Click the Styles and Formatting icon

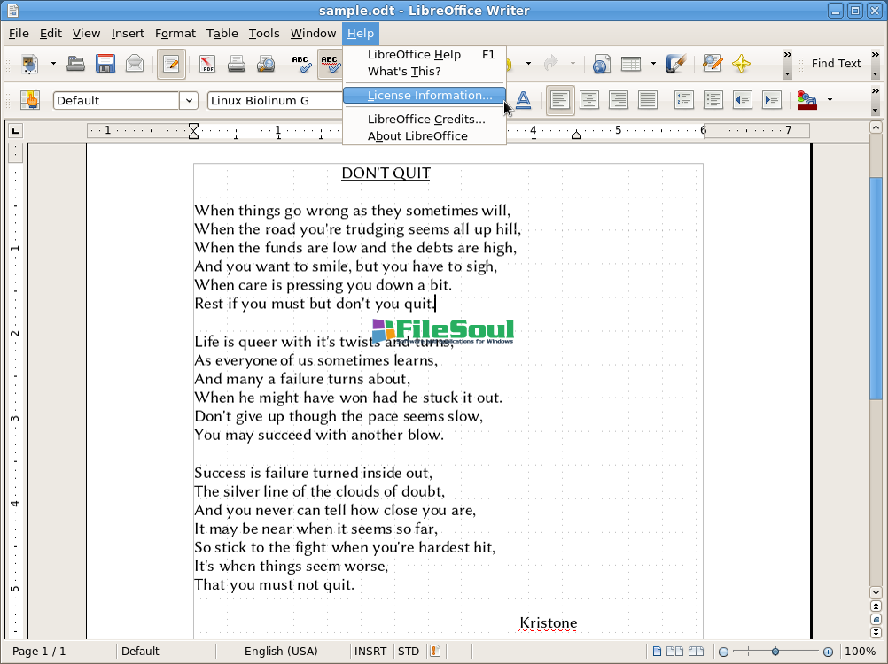pyautogui.click(x=30, y=100)
